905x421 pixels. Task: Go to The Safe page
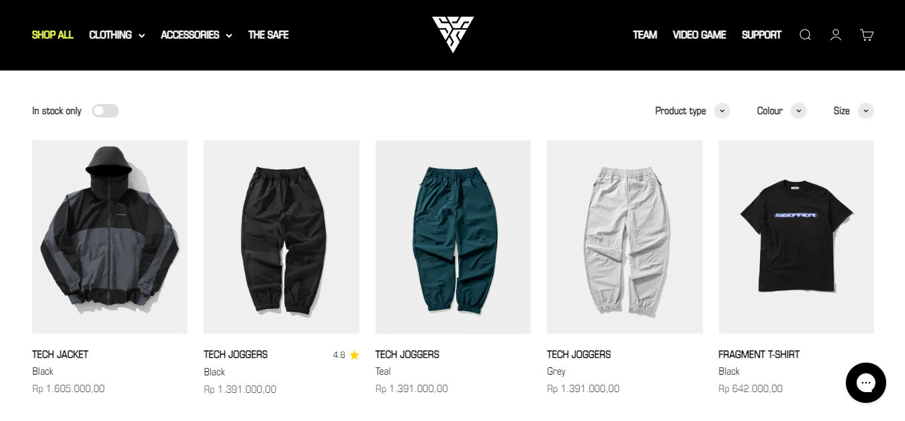click(x=268, y=35)
